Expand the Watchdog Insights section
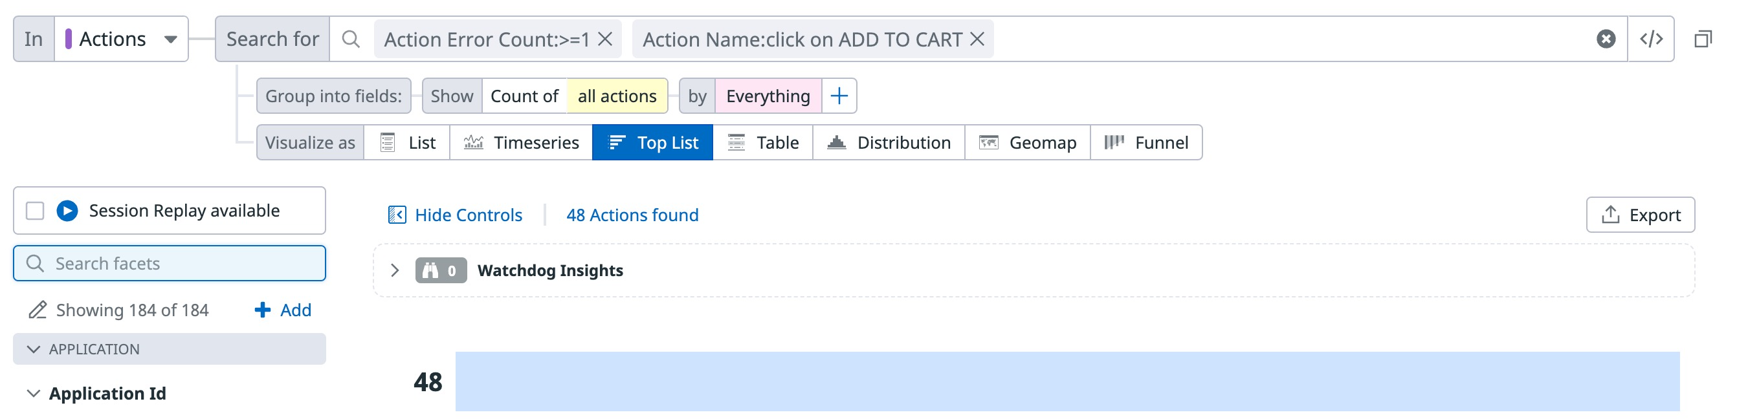1737x419 pixels. (395, 270)
